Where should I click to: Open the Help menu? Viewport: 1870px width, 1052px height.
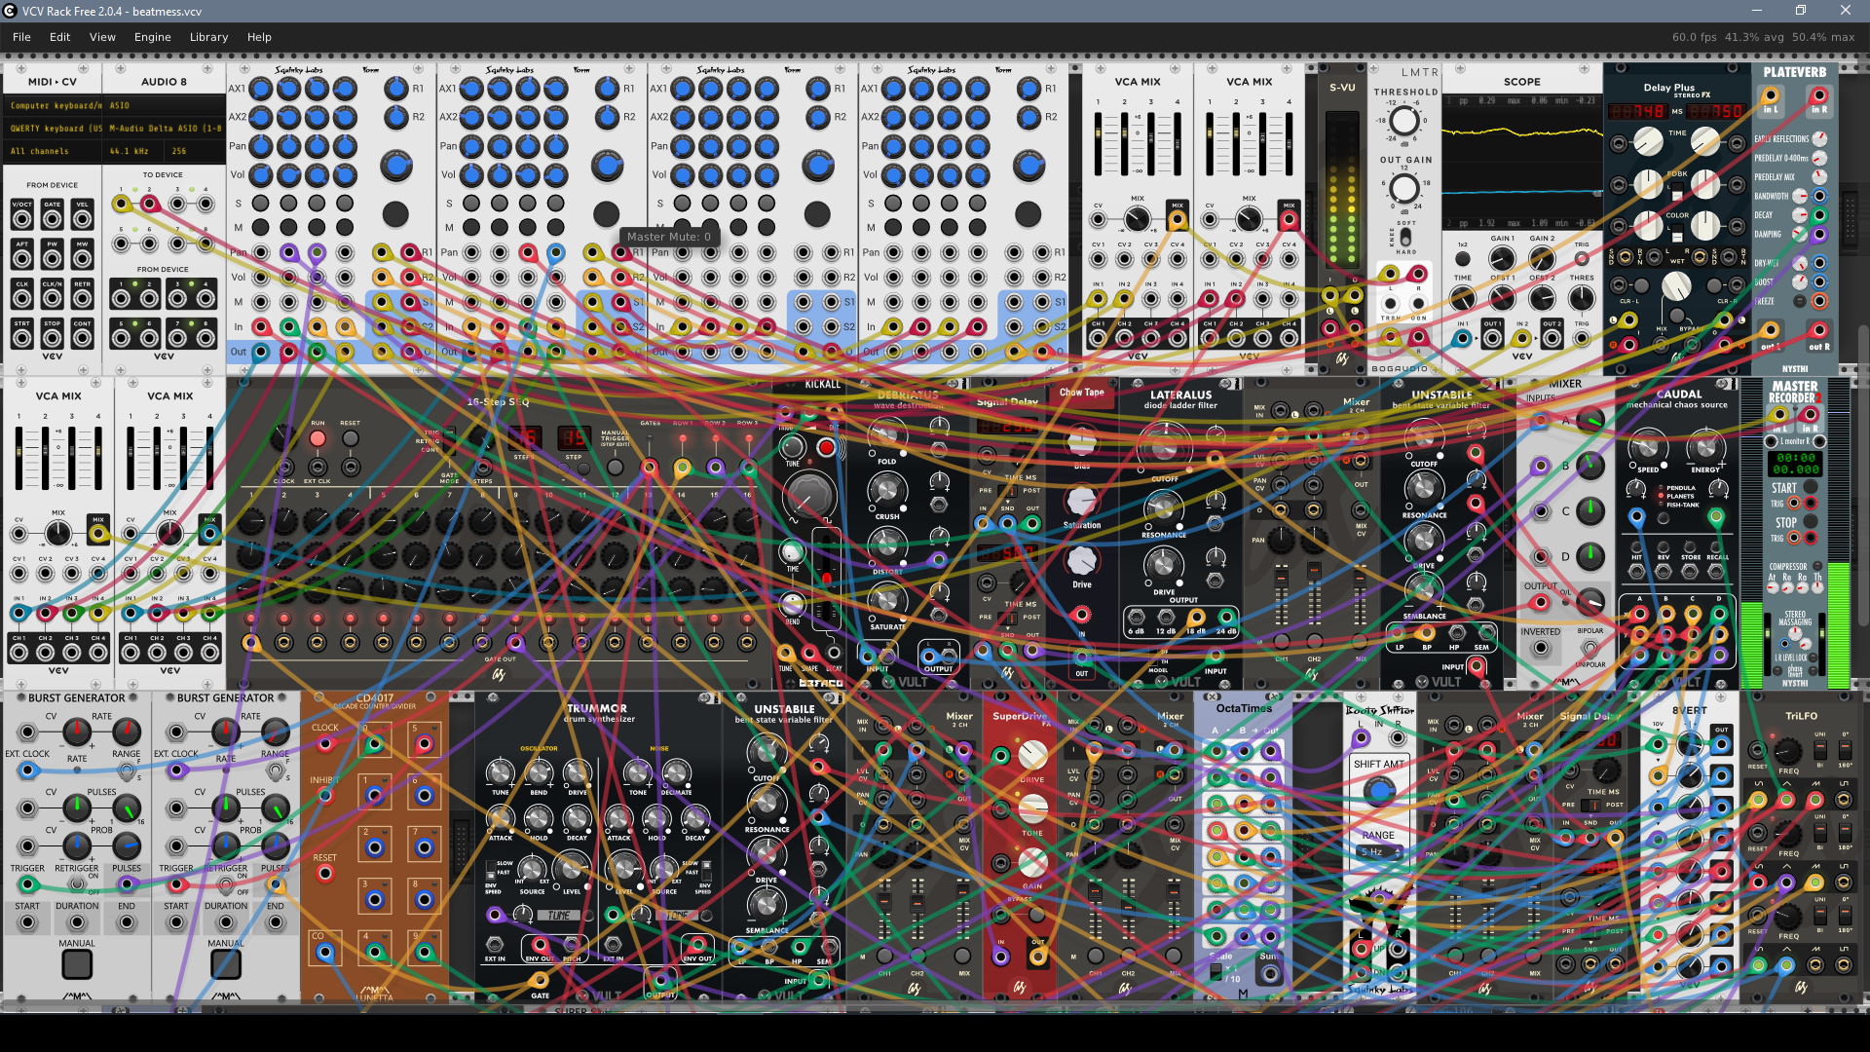(259, 37)
